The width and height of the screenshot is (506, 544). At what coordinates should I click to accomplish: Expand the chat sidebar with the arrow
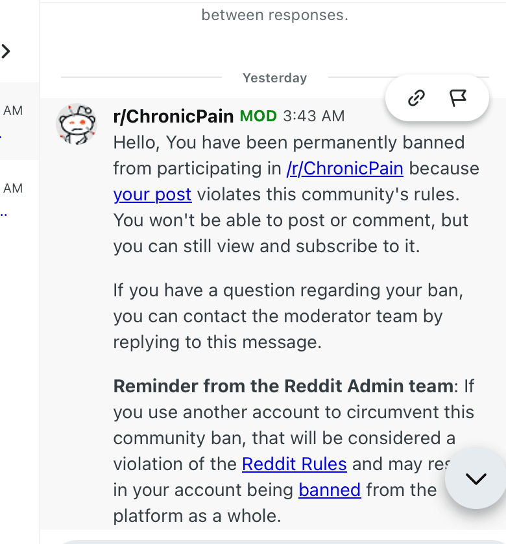point(6,52)
